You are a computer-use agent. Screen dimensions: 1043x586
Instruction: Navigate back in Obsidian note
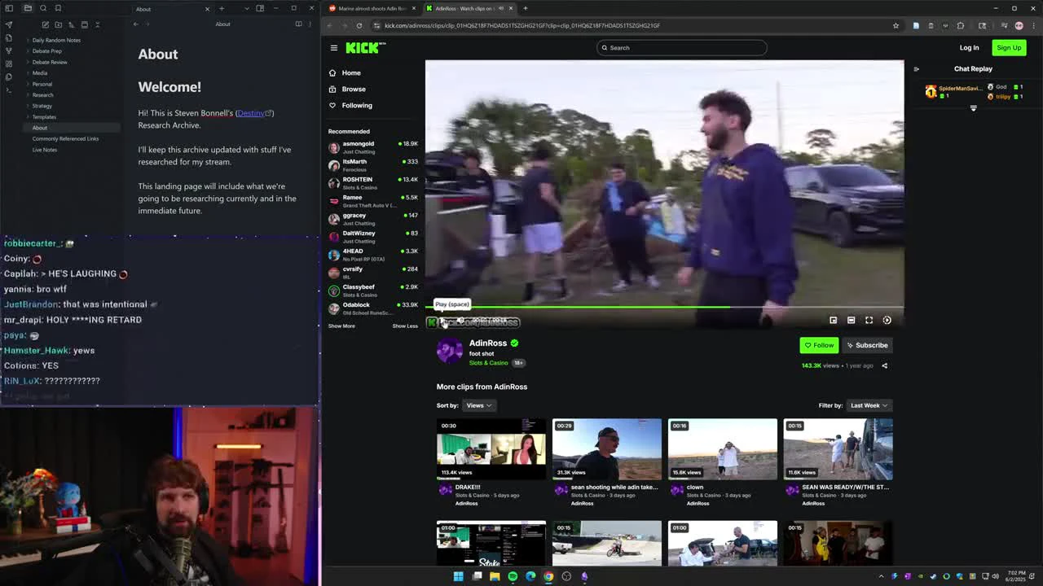tap(136, 24)
